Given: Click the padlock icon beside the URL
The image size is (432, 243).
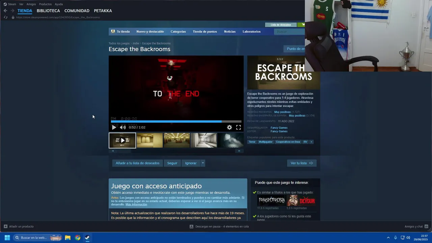Looking at the screenshot, I should tap(13, 17).
